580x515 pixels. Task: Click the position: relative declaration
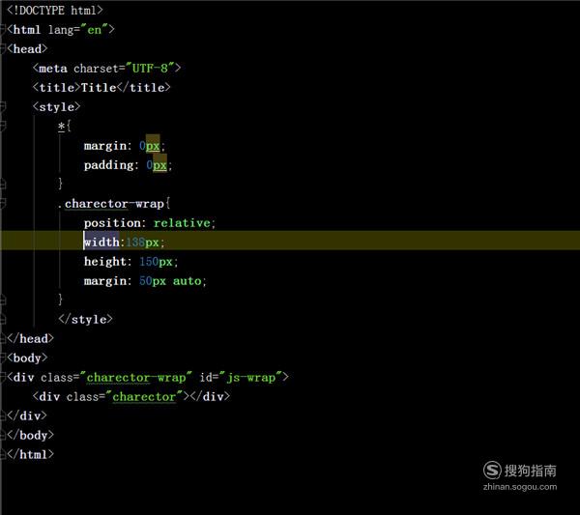(150, 222)
